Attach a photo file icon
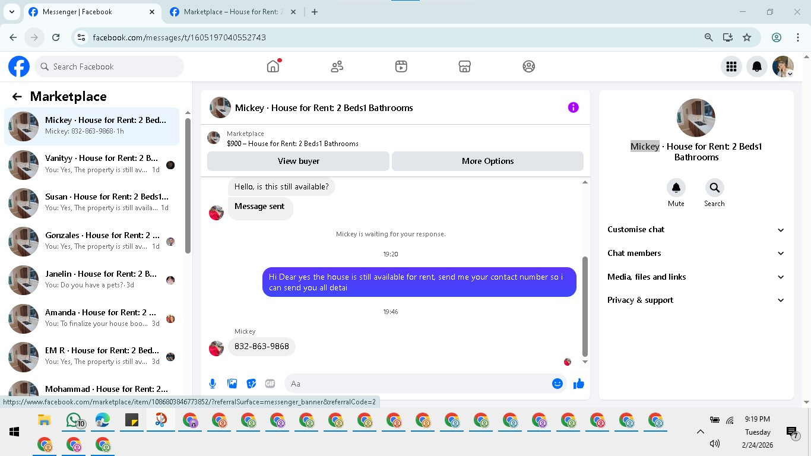The width and height of the screenshot is (811, 456). [232, 384]
